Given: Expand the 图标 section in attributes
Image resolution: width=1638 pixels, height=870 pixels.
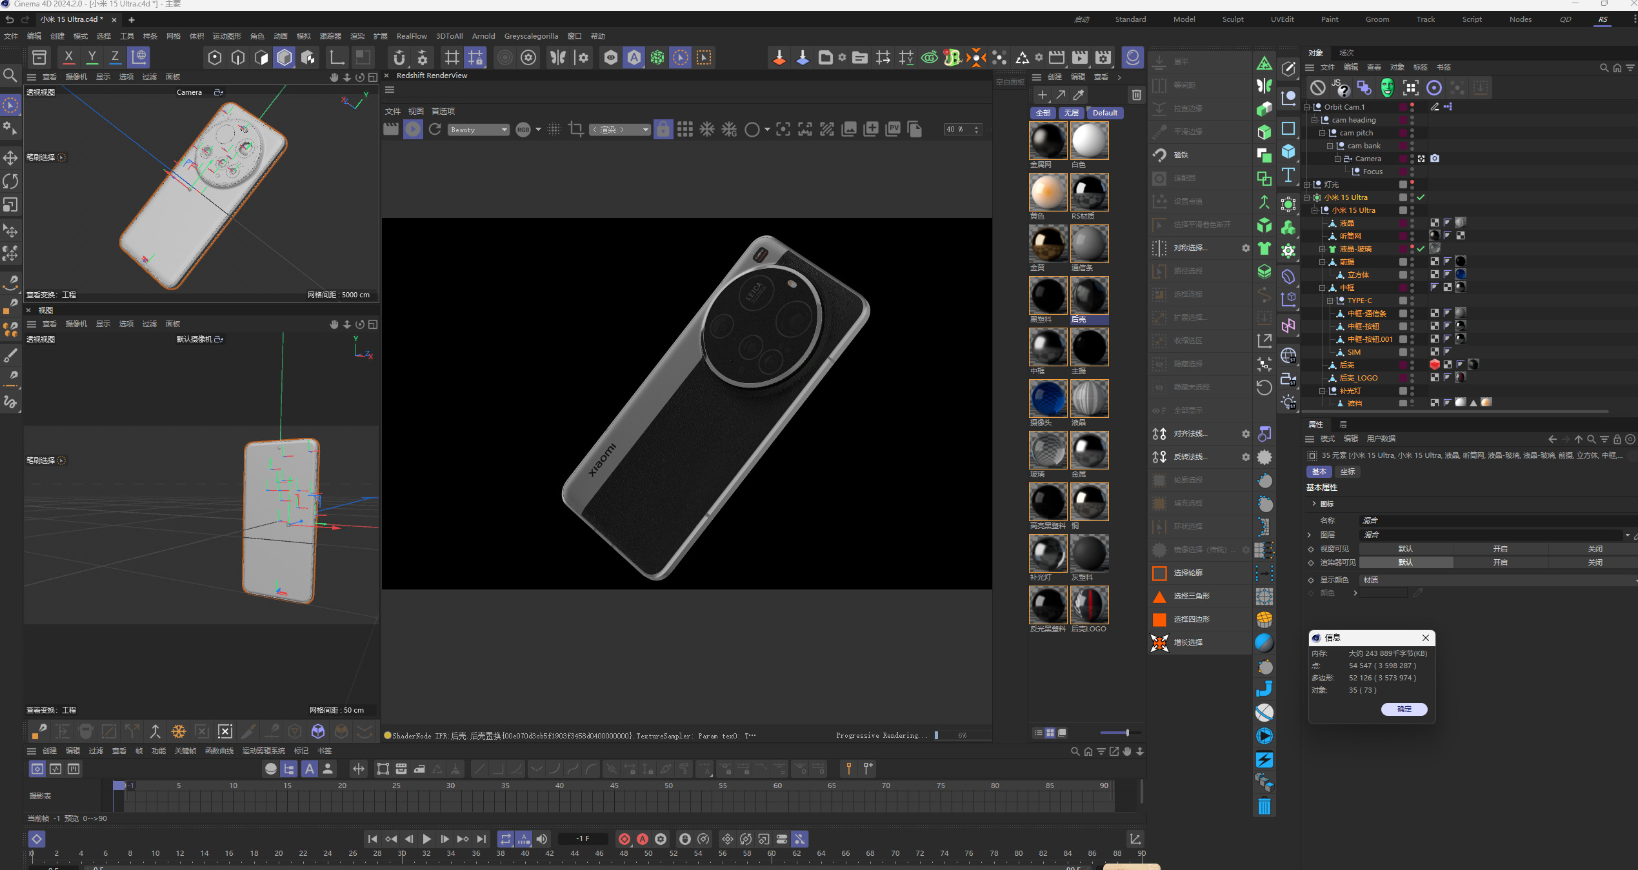Looking at the screenshot, I should pyautogui.click(x=1314, y=504).
